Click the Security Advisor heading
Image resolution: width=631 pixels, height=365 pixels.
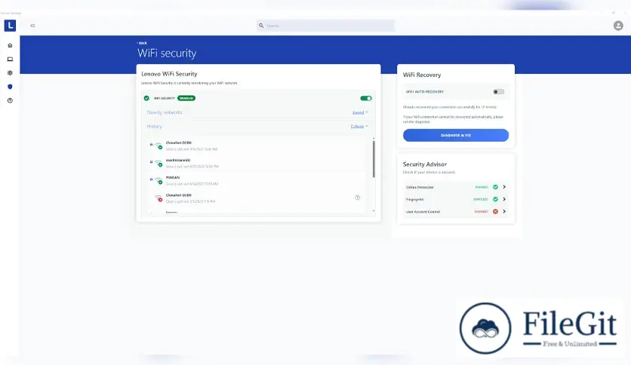(424, 164)
